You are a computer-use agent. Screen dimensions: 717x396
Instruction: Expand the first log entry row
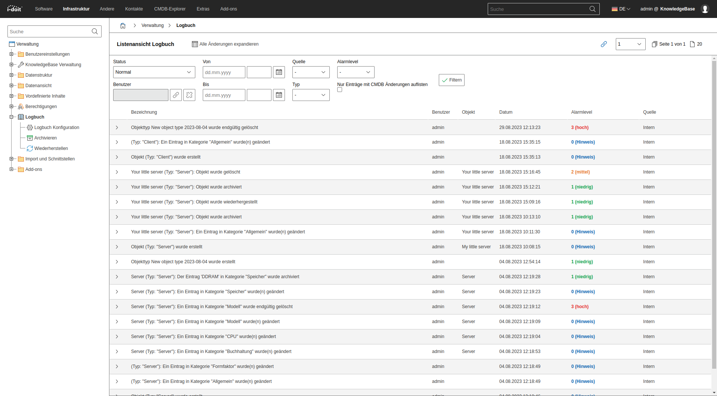click(x=117, y=128)
